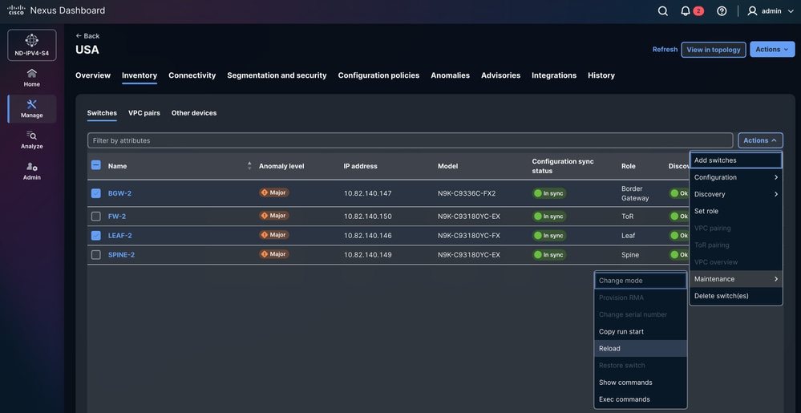
Task: Uncheck the LEAF-2 row checkbox
Action: coord(95,236)
